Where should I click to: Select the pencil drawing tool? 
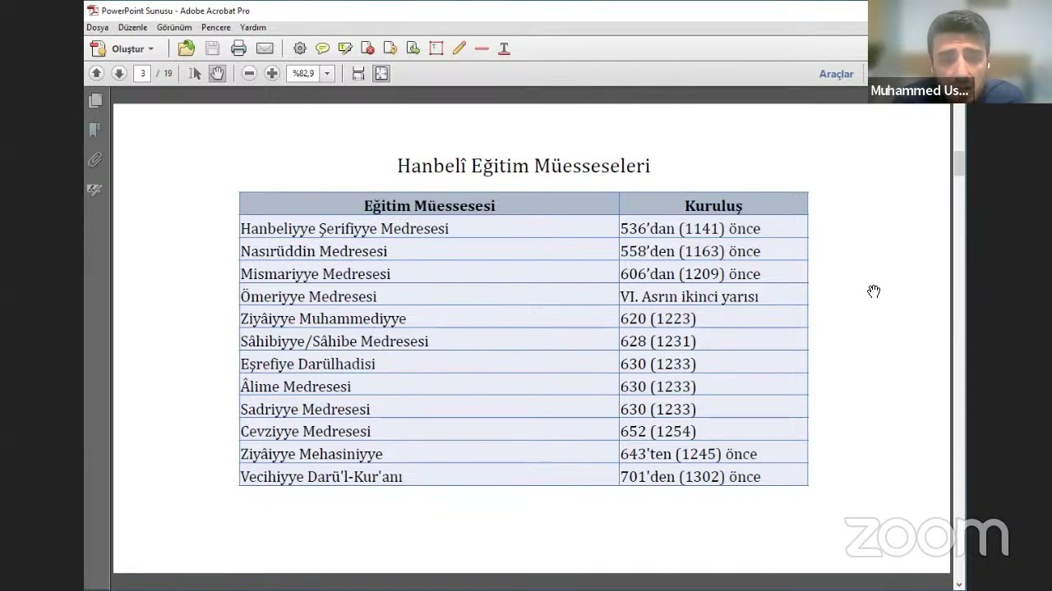459,48
